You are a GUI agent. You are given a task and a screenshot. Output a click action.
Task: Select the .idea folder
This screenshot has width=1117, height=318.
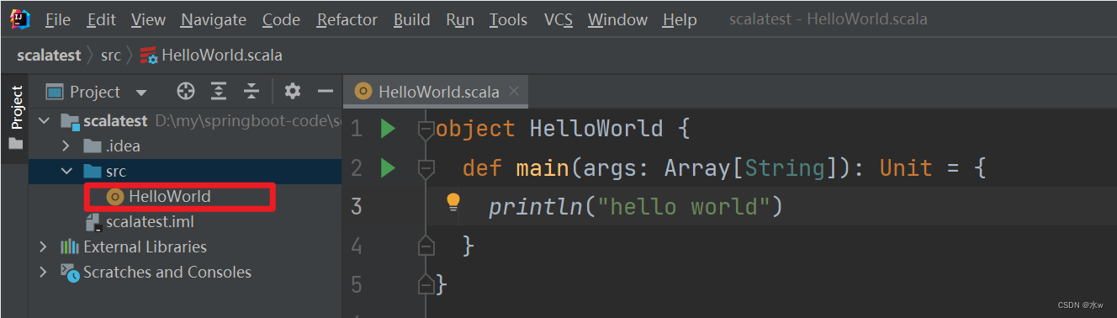click(x=111, y=146)
